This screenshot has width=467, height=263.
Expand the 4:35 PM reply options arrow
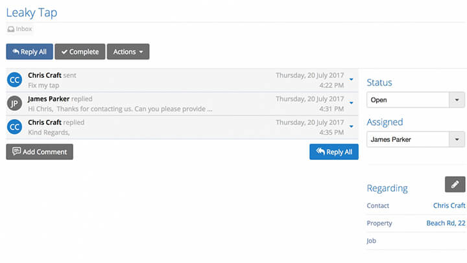[x=352, y=126]
